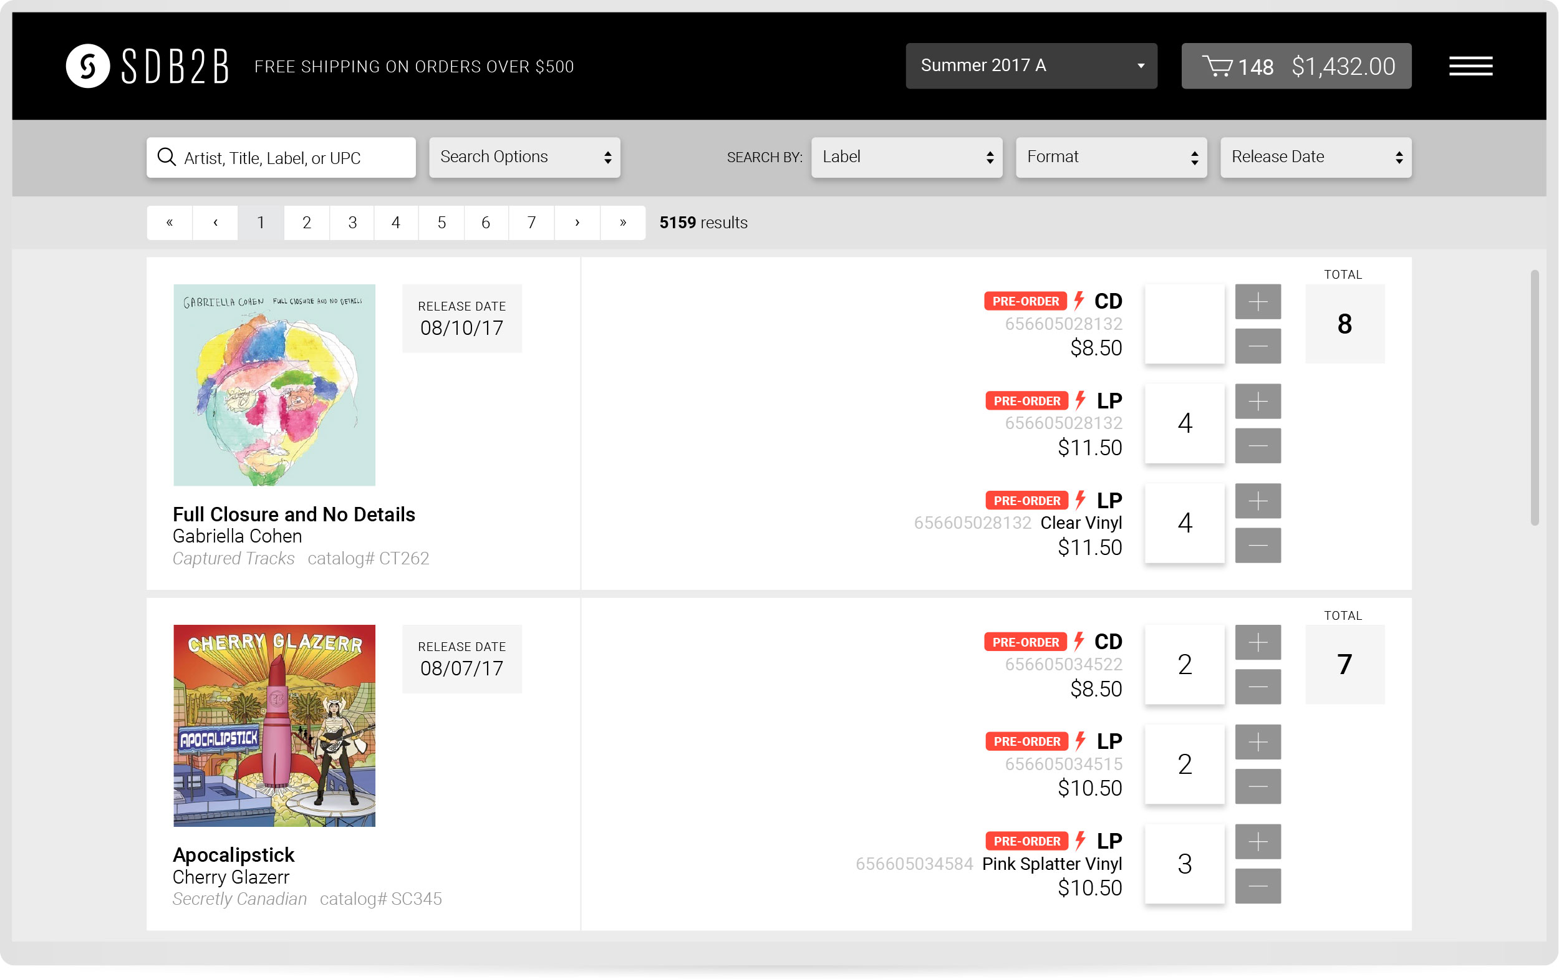This screenshot has width=1559, height=979.
Task: Decrease Apocalipstick standard LP quantity
Action: pyautogui.click(x=1258, y=786)
